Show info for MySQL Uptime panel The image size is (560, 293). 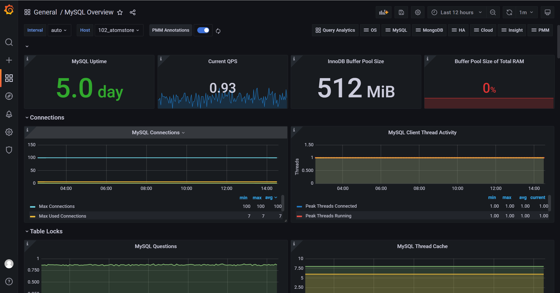pos(27,59)
